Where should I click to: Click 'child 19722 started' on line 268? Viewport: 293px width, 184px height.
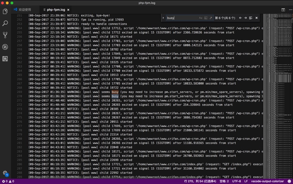(x=116, y=88)
